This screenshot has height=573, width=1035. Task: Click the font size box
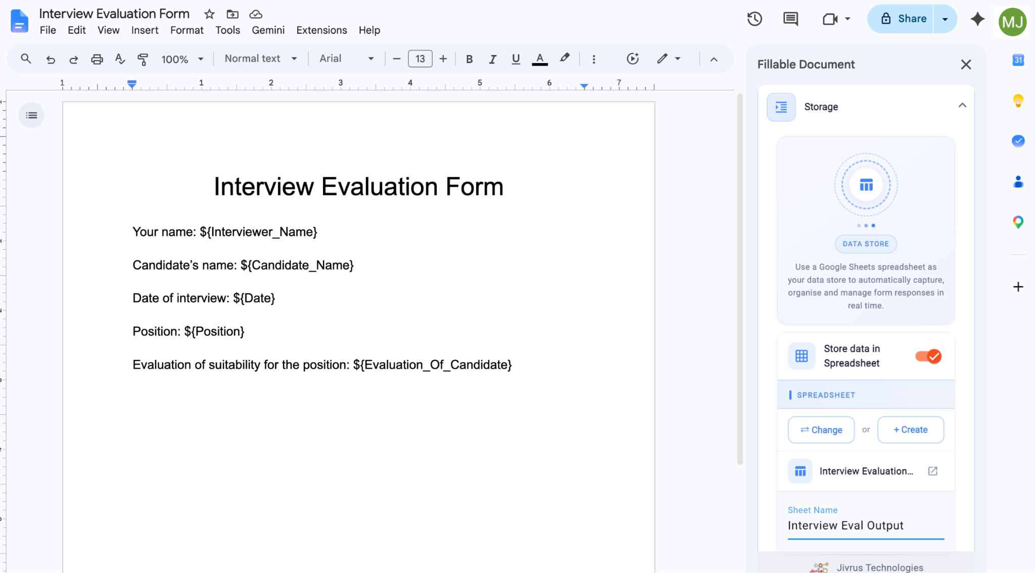[420, 59]
